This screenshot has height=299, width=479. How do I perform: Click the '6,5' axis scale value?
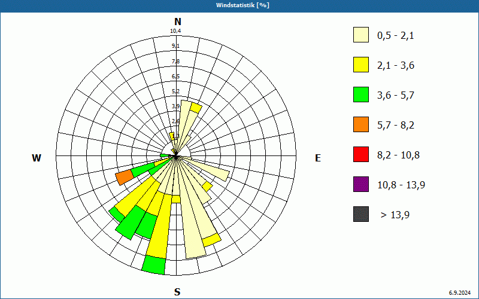[175, 77]
